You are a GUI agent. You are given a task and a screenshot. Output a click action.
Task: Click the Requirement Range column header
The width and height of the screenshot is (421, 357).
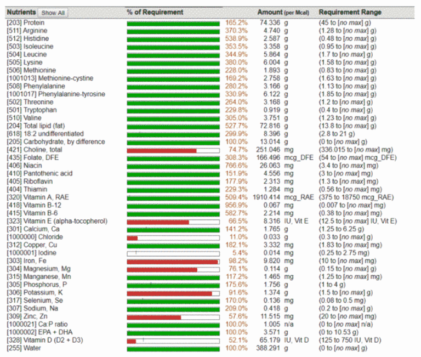[x=350, y=12]
